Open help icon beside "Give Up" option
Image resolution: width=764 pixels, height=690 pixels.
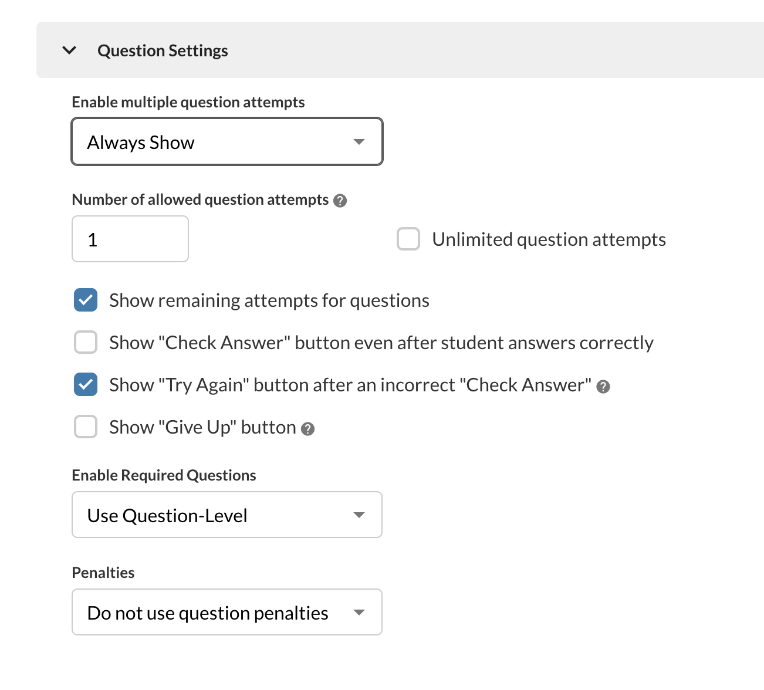point(307,429)
